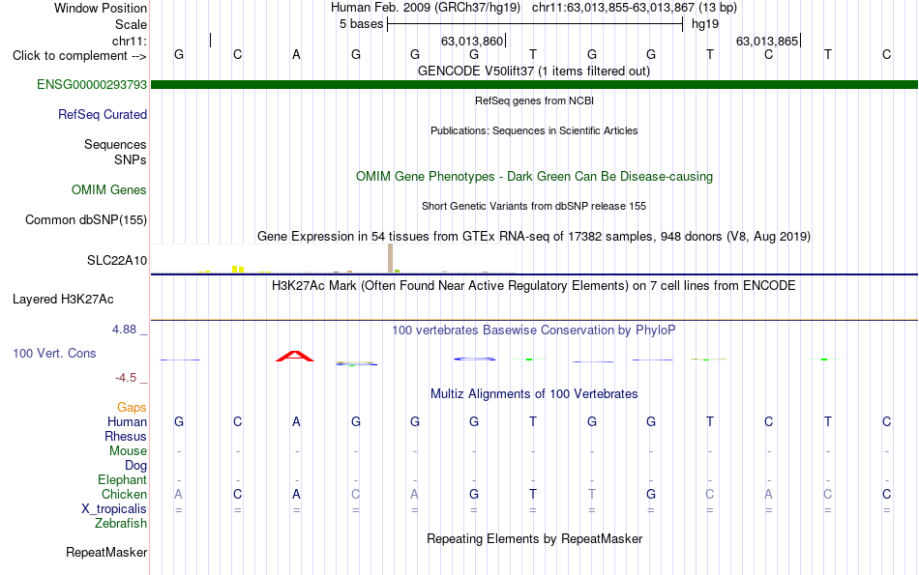Click the H3K27Ac Mark ENCODE track title
Image resolution: width=919 pixels, height=575 pixels.
534,286
